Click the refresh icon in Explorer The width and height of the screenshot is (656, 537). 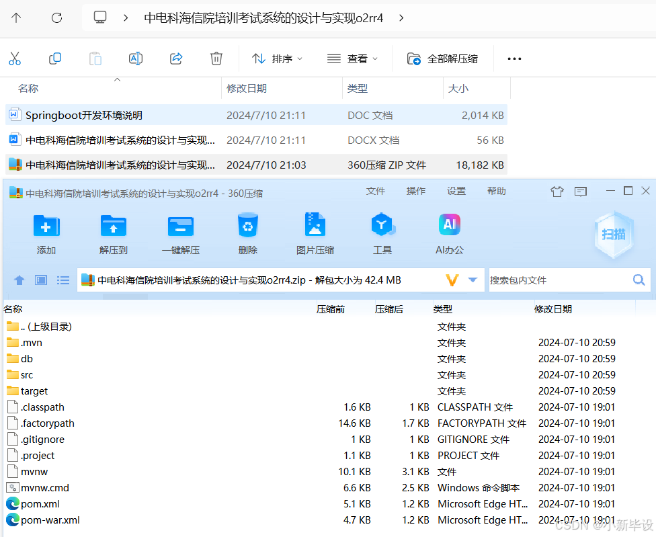pyautogui.click(x=56, y=19)
